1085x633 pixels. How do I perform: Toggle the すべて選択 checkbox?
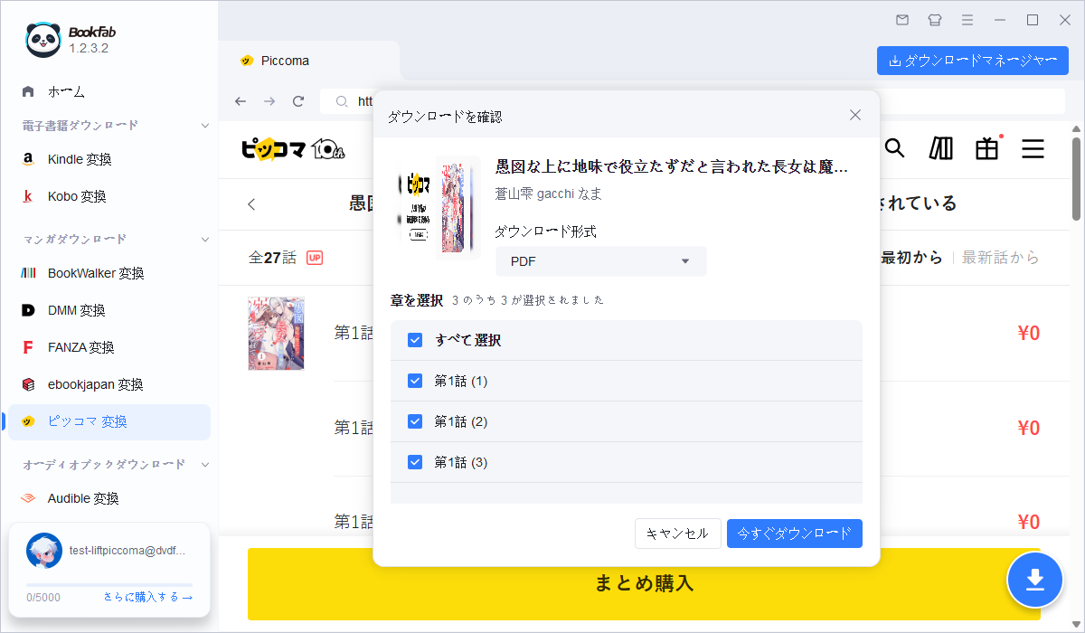click(x=415, y=340)
